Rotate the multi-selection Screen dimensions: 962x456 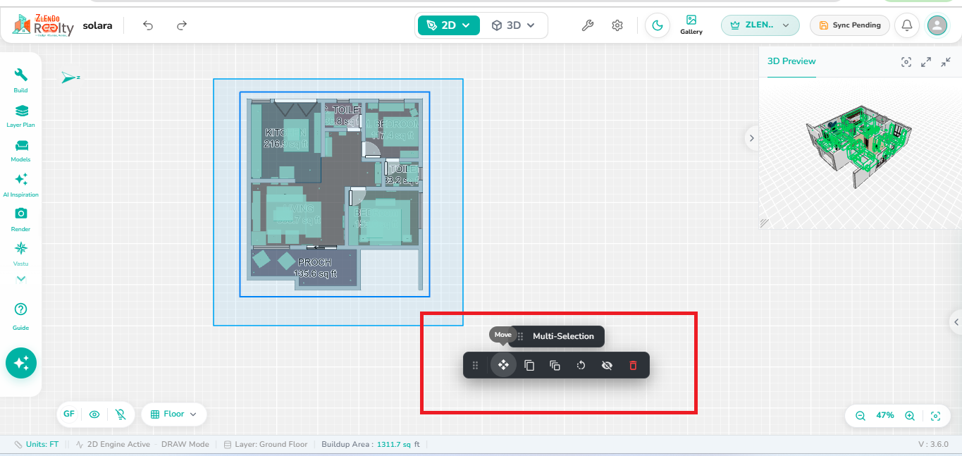[x=581, y=365]
